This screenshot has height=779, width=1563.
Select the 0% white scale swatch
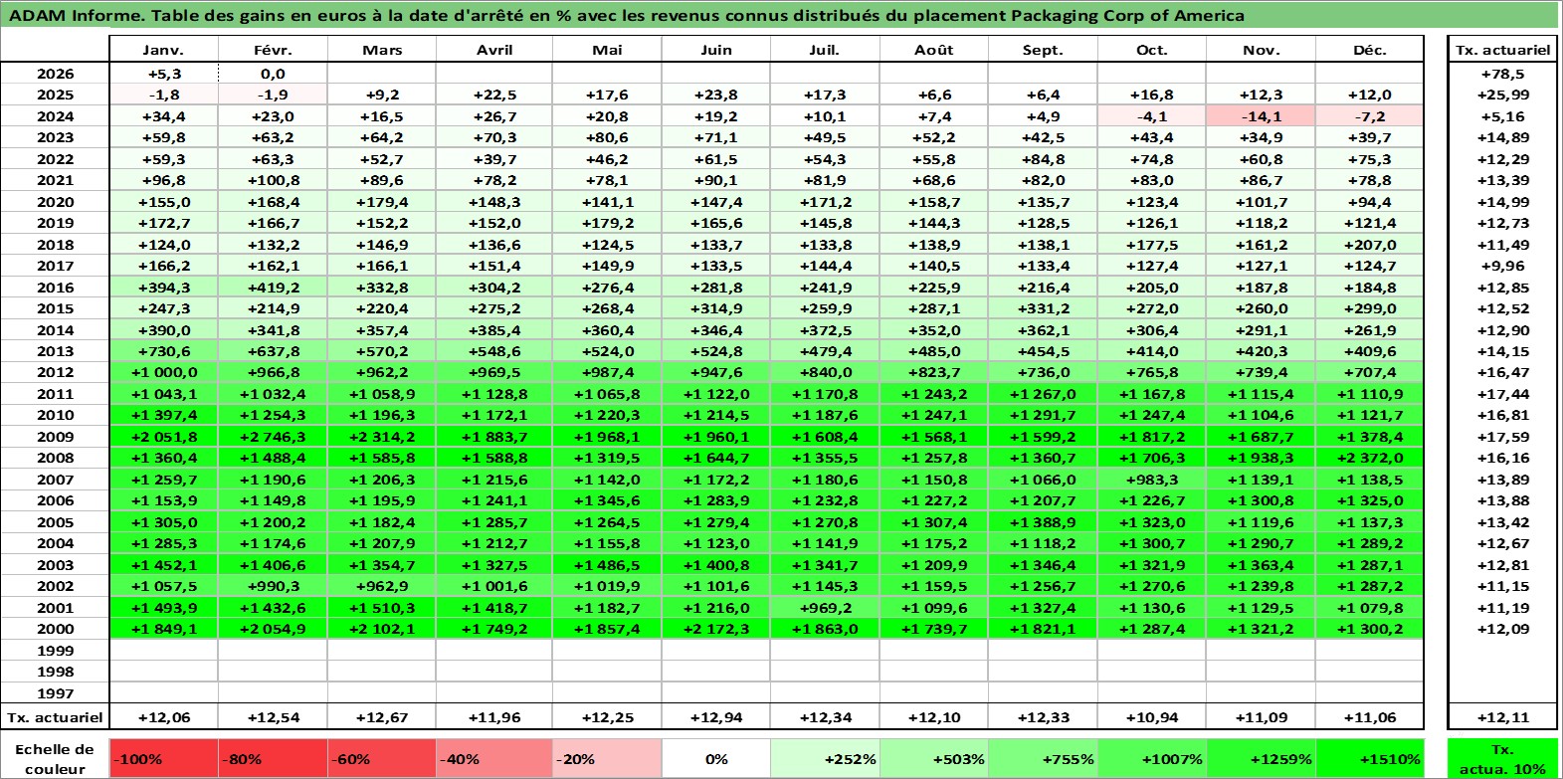(716, 758)
